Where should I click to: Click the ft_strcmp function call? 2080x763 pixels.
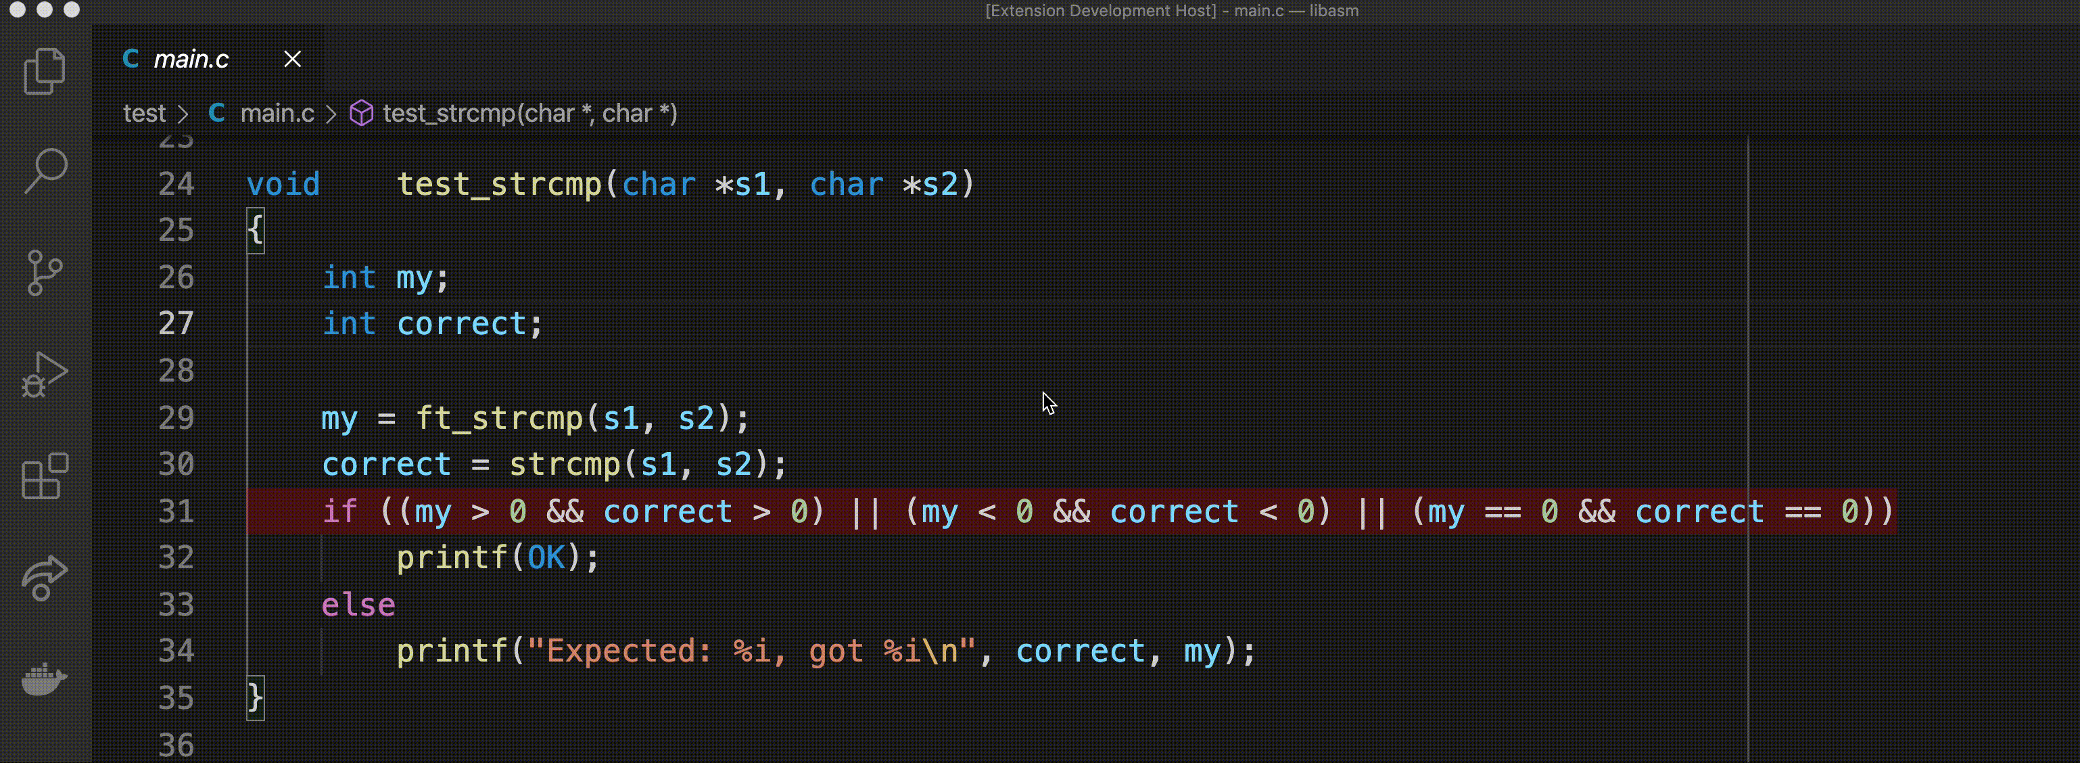click(498, 418)
